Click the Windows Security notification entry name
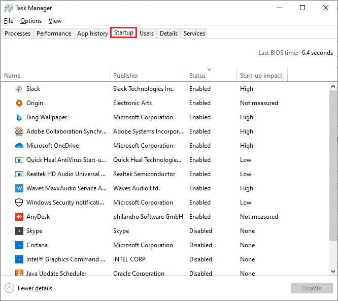This screenshot has height=301, width=338. pyautogui.click(x=65, y=203)
